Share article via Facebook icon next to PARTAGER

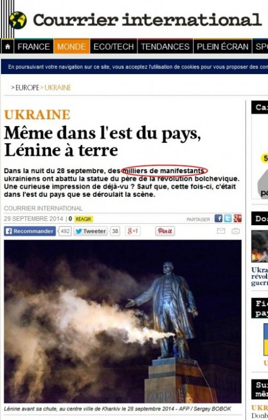click(x=219, y=218)
